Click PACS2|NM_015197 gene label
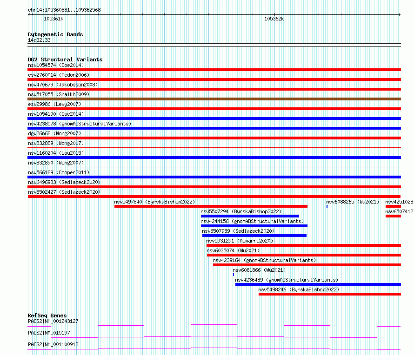Viewport: 414px width, 355px height. tap(49, 333)
